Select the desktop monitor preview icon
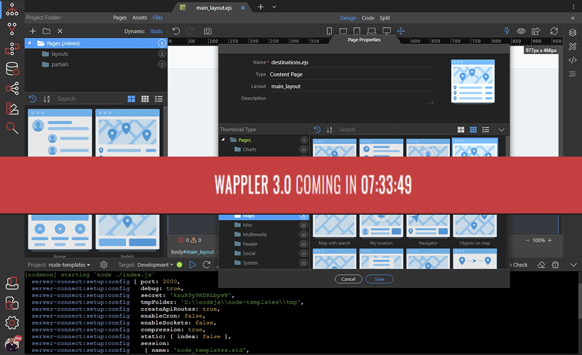 [x=387, y=31]
